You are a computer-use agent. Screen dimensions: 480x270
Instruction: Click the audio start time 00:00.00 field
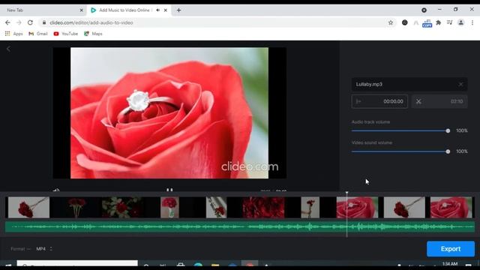tap(379, 101)
